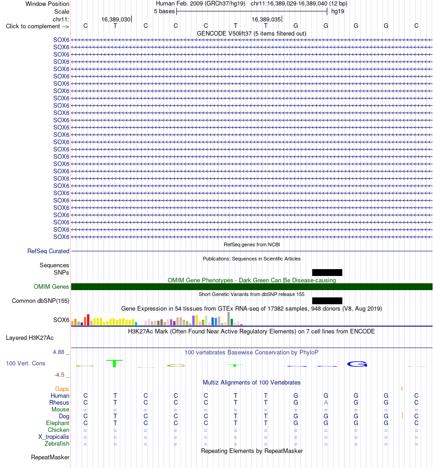Click the X_tropicalis alignment row label
Image resolution: width=433 pixels, height=468 pixels.
(x=54, y=437)
